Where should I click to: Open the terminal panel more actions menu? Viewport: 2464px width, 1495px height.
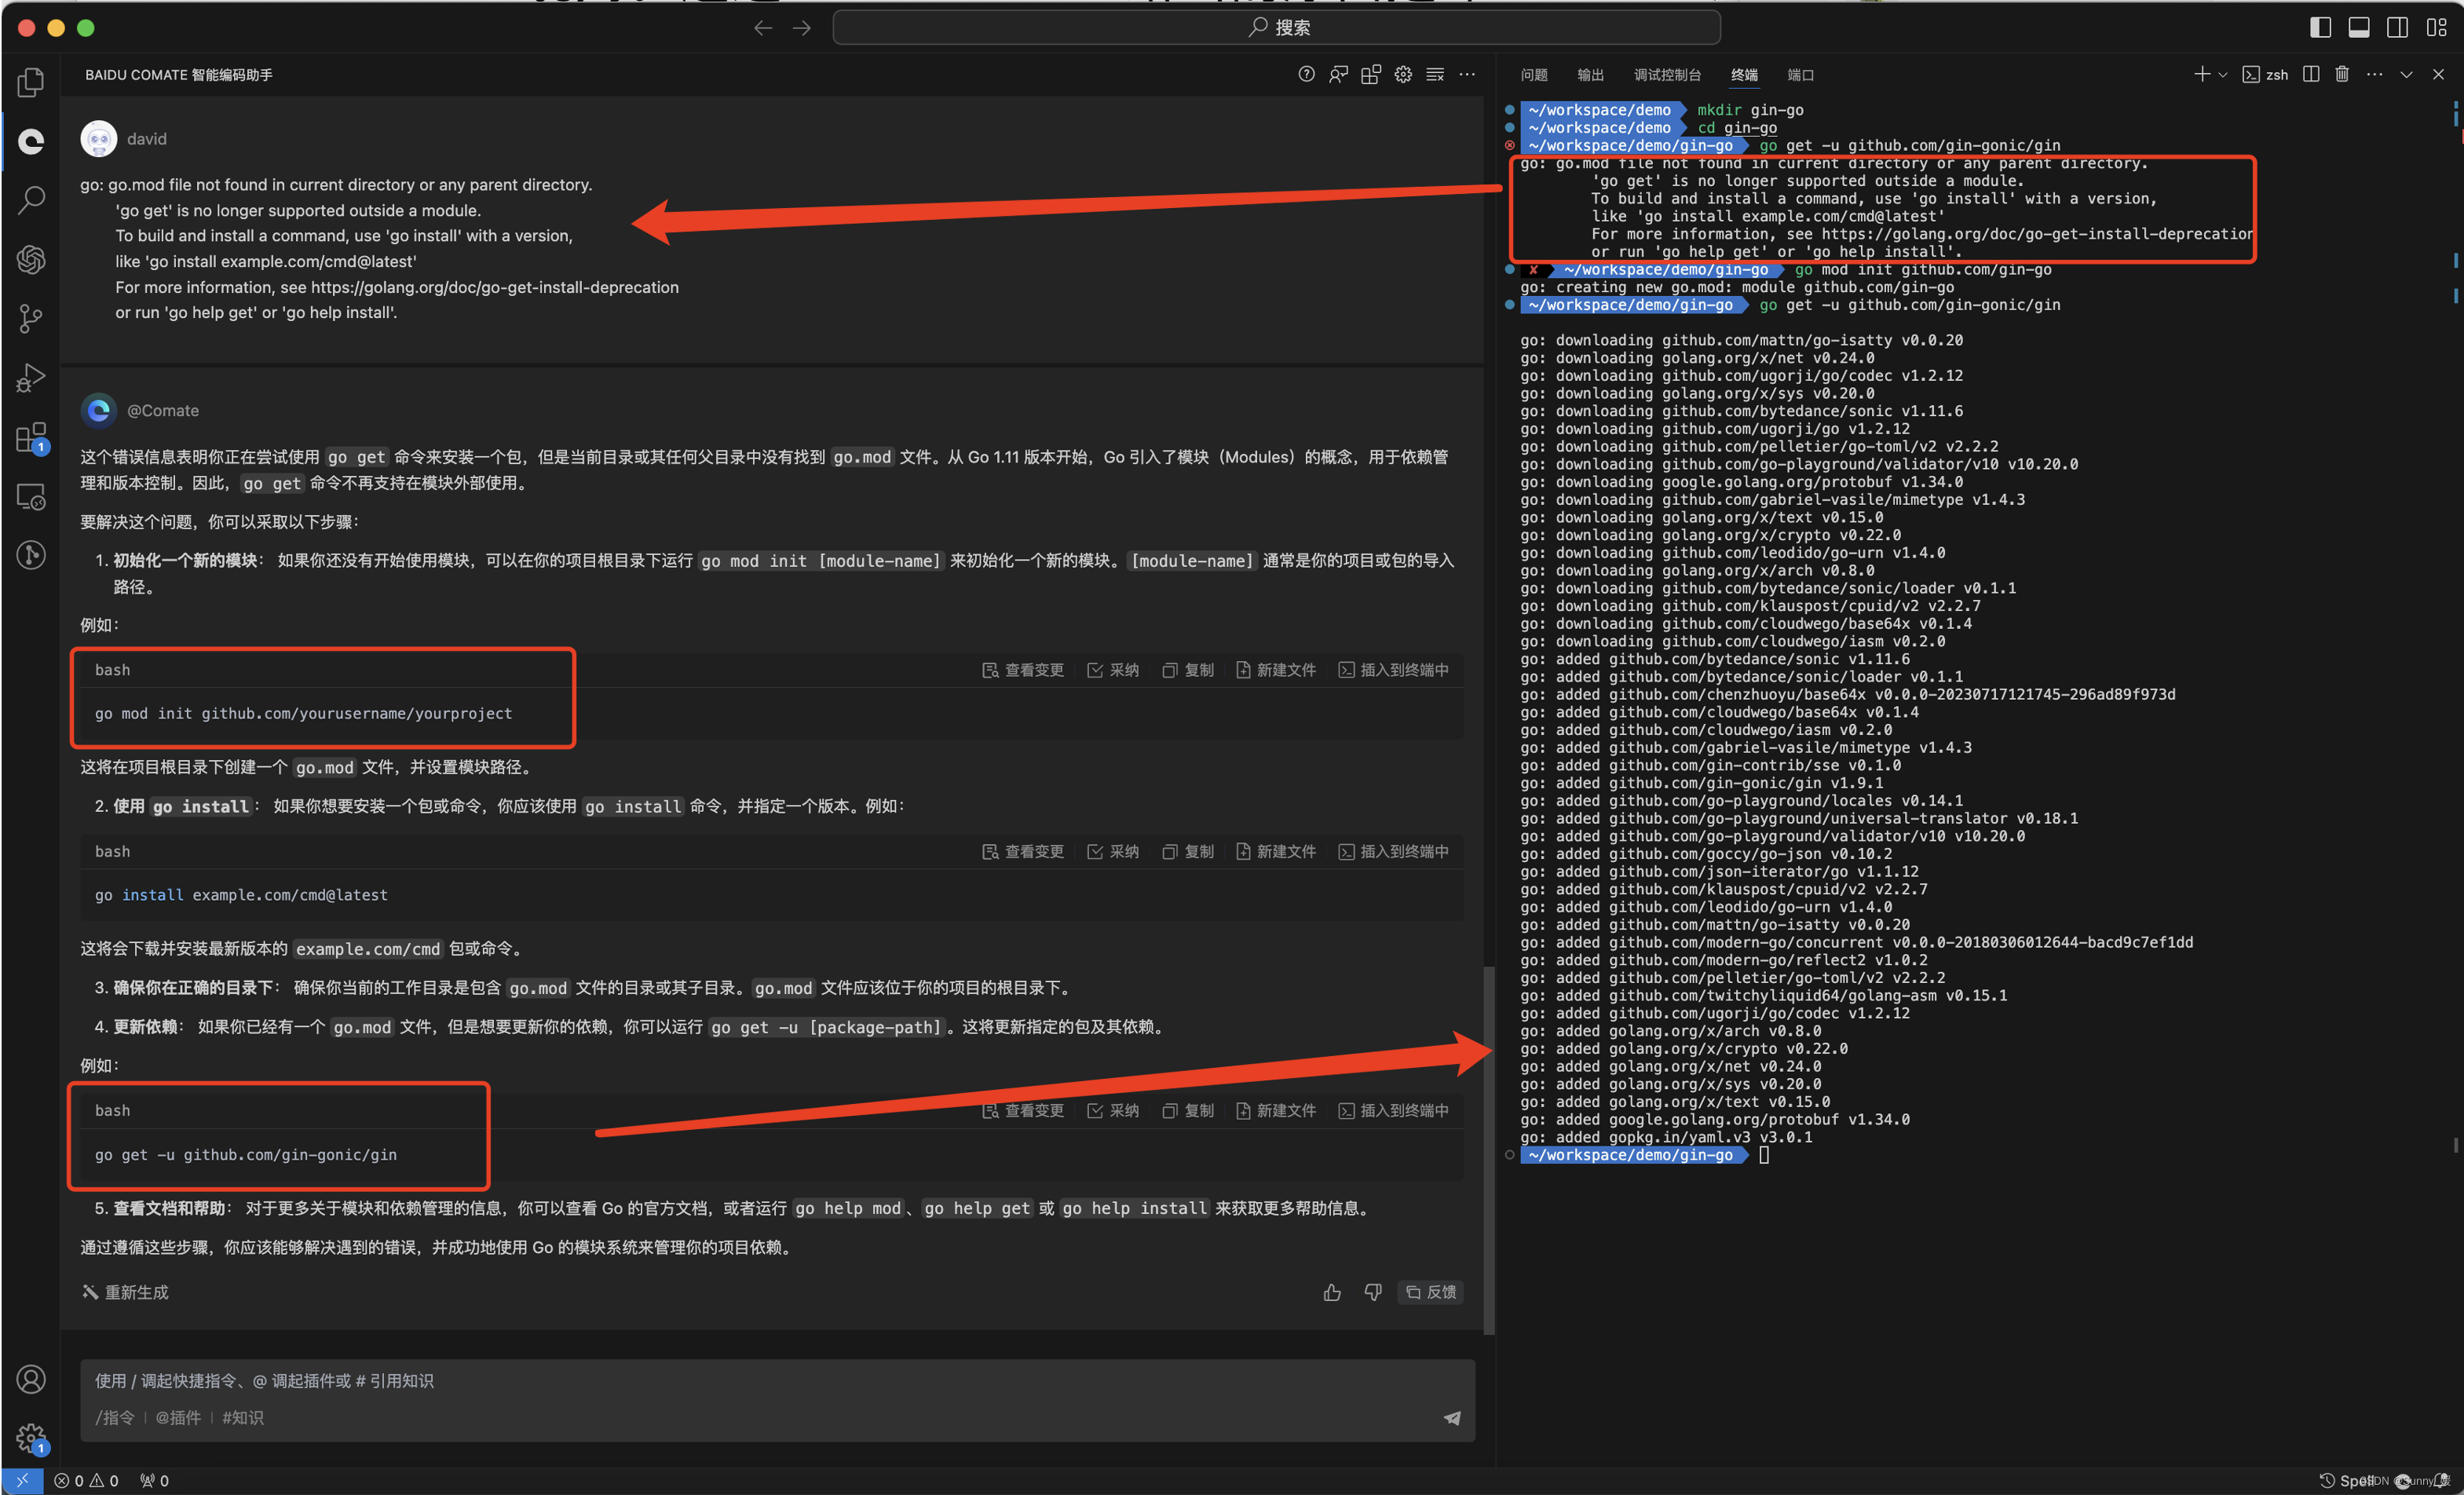2375,75
